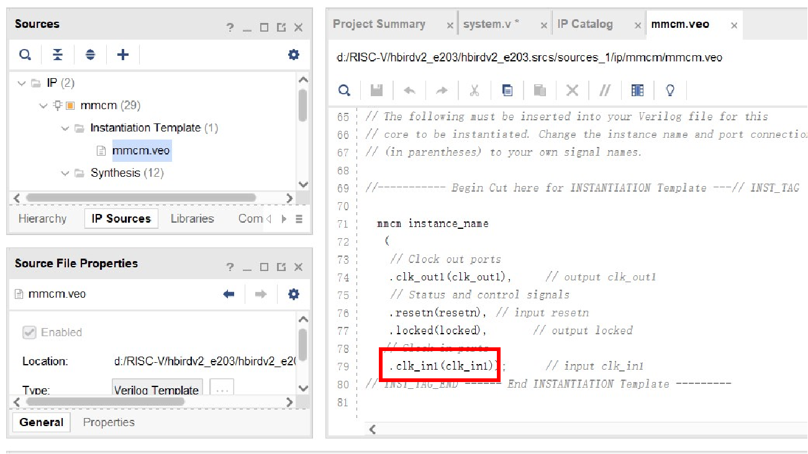Collapse the IP (2) tree node
808x454 pixels.
coord(22,83)
